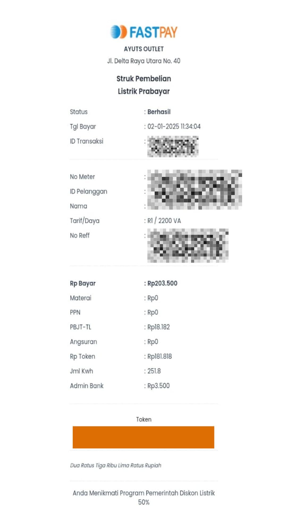
Task: Click the Diskon Listrik 50% notice
Action: [144, 497]
